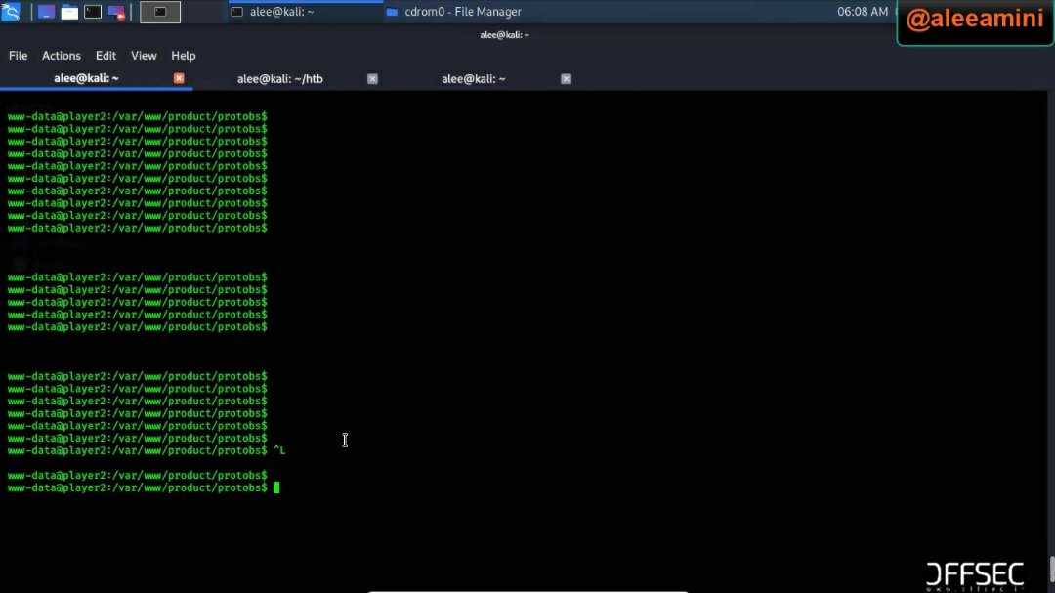
Task: Click the show desktop panel icon
Action: pyautogui.click(x=47, y=13)
